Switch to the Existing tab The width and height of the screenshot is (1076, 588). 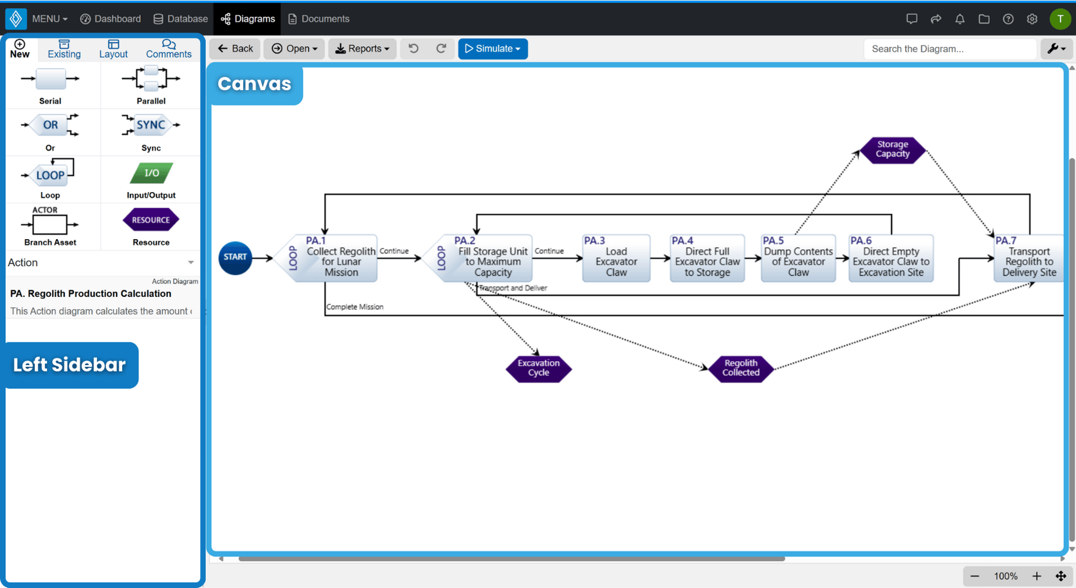64,49
